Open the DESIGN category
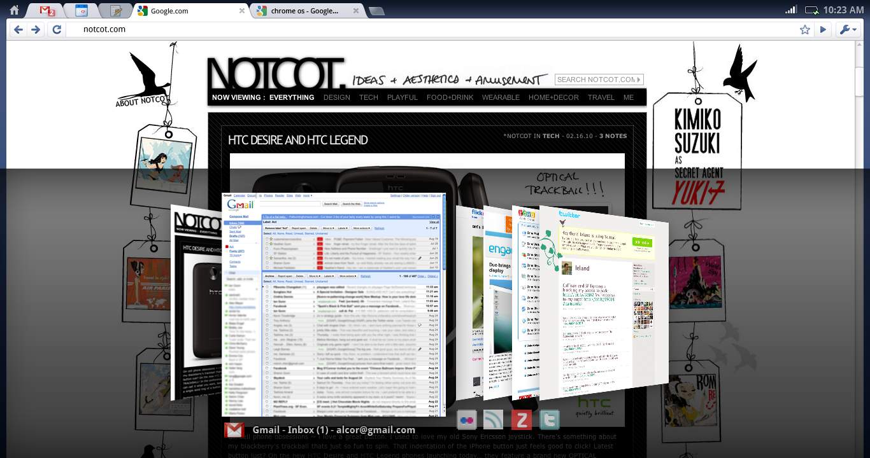The height and width of the screenshot is (458, 870). 337,97
